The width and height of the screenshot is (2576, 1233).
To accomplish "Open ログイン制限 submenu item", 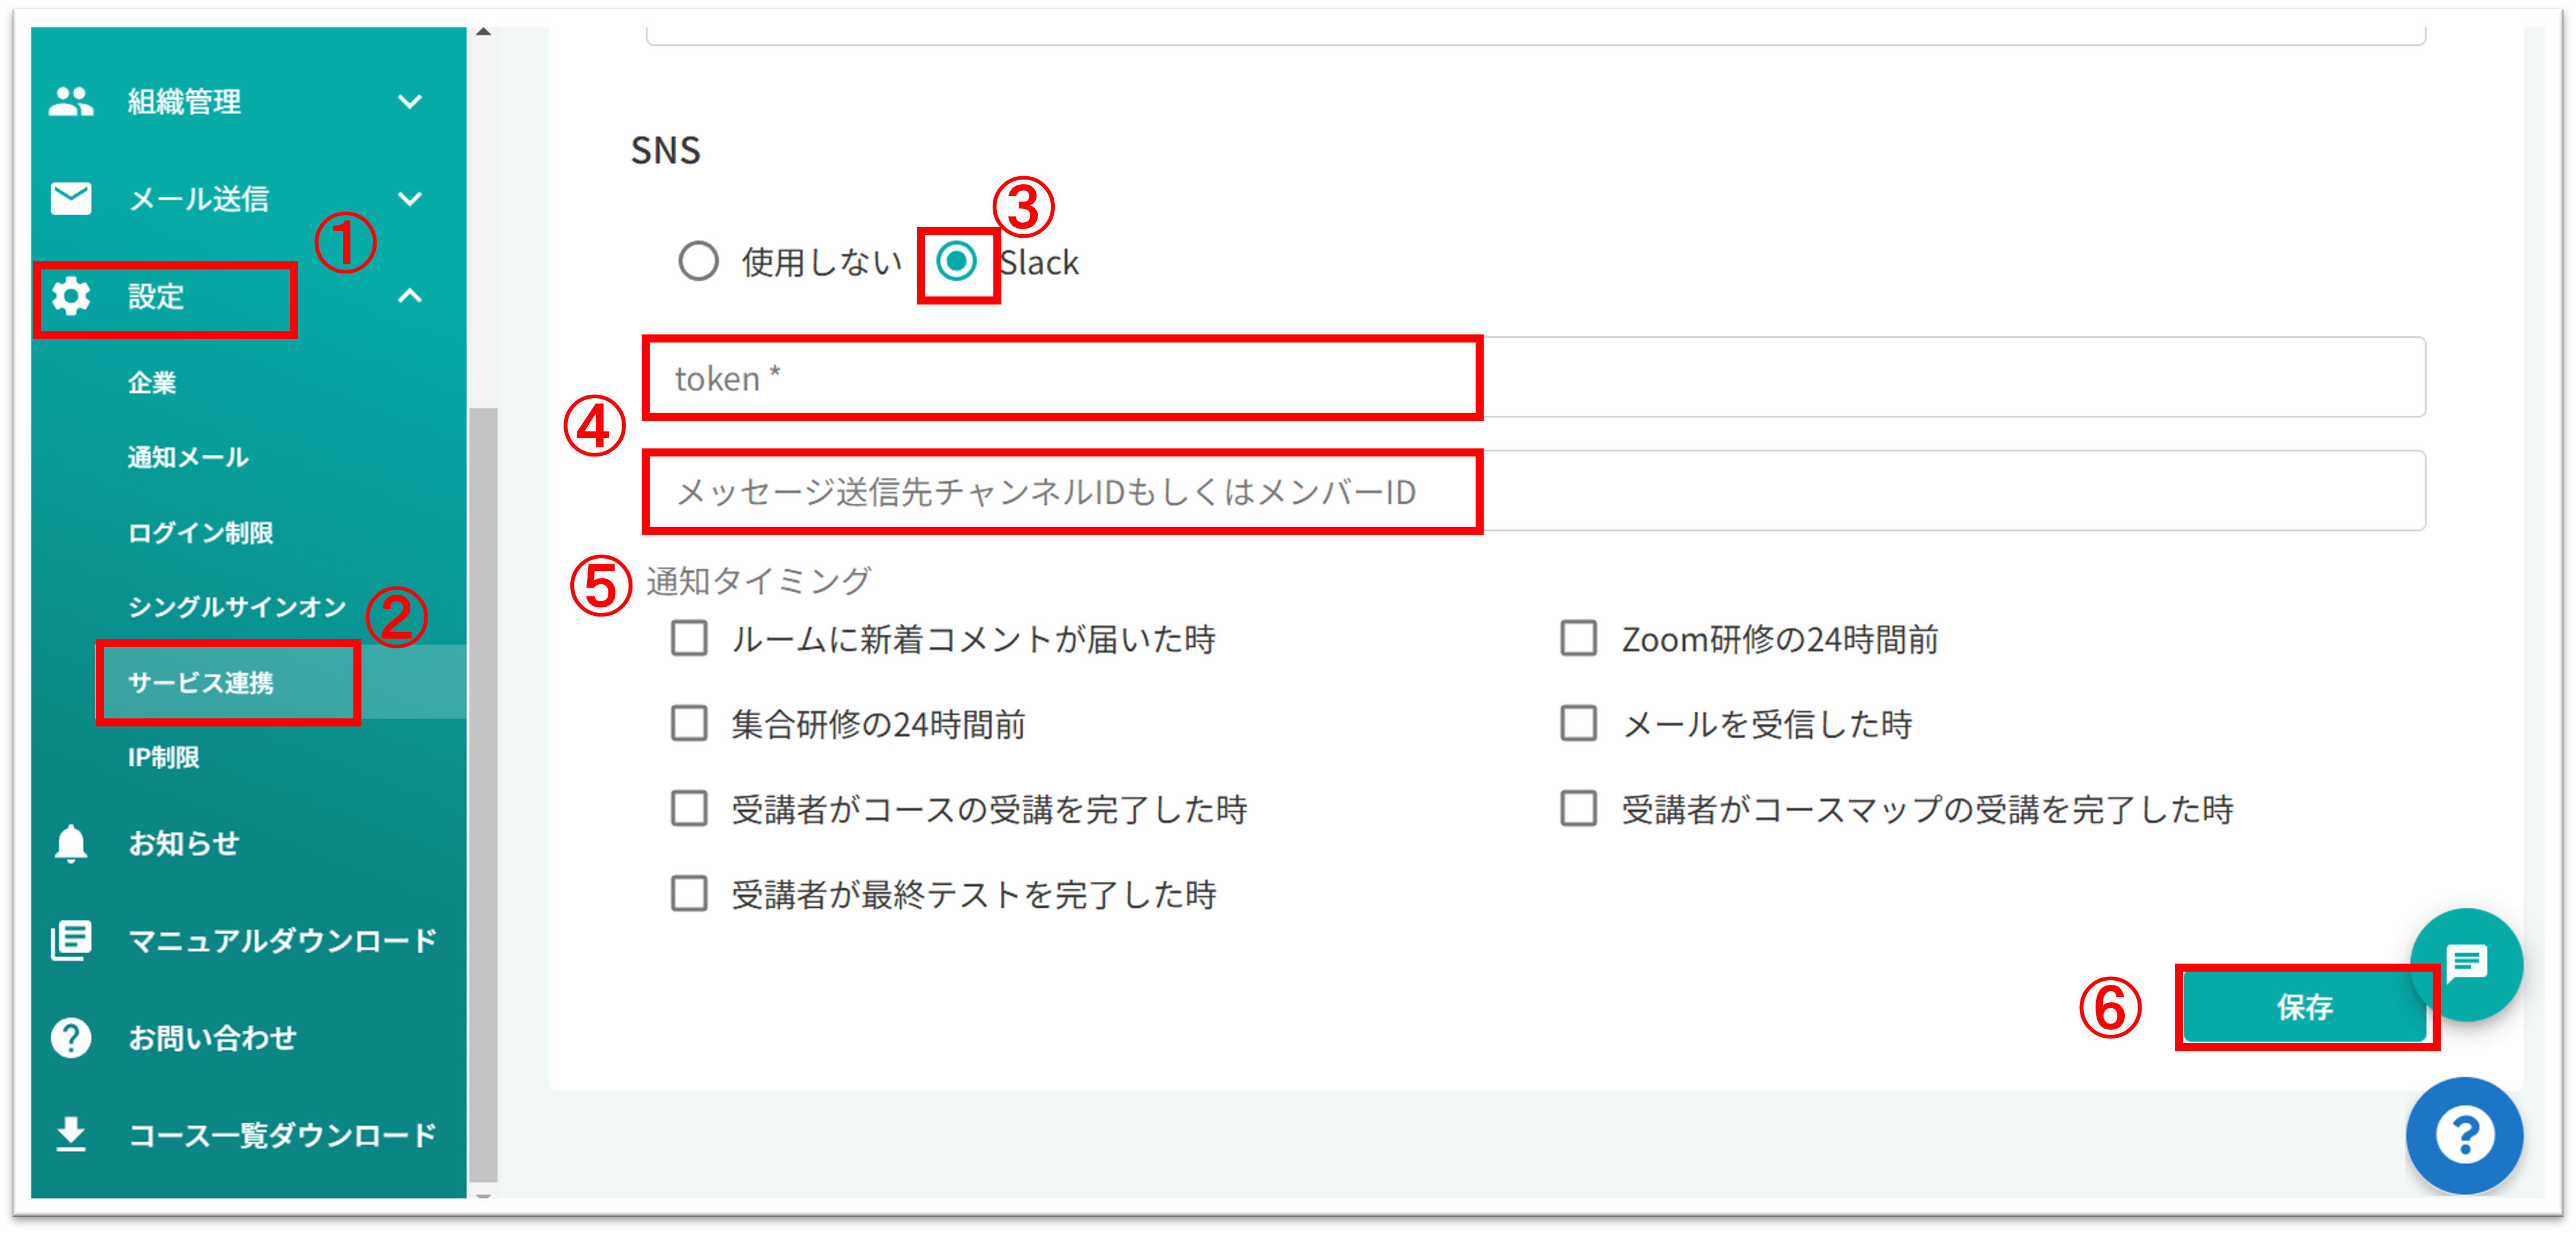I will [200, 532].
